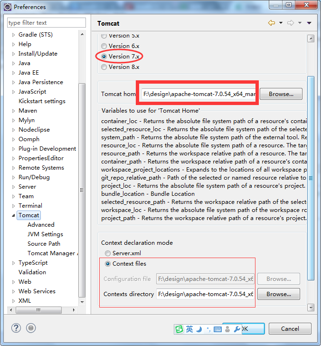Image resolution: width=321 pixels, height=346 pixels.
Task: Click the Cancel button
Action: (290, 328)
